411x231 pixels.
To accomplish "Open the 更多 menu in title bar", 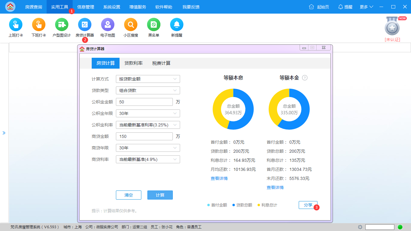I will pos(367,7).
